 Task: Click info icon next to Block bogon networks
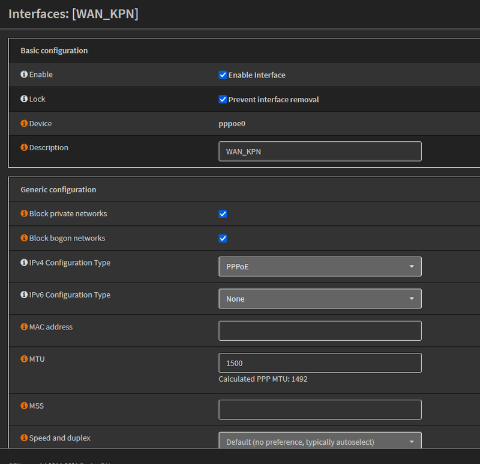[x=24, y=238]
